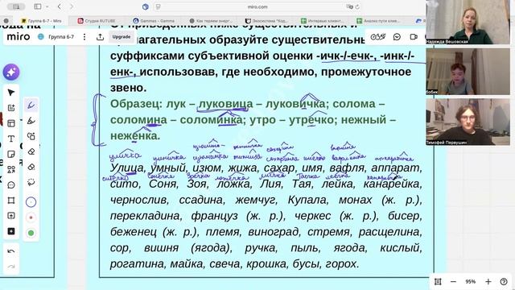Viewport: 515px width, 290px height.
Task: Choose the green pen color swatch
Action: click(x=31, y=233)
